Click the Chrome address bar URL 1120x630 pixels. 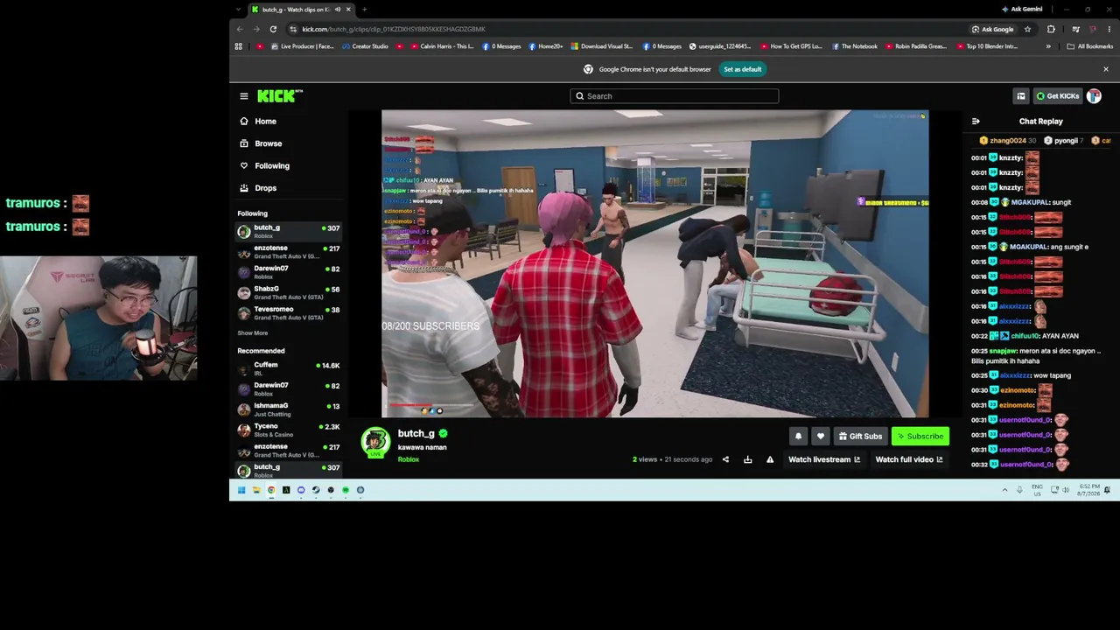[394, 29]
